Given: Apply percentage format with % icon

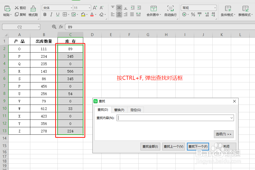Looking at the screenshot, I should click(193, 15).
